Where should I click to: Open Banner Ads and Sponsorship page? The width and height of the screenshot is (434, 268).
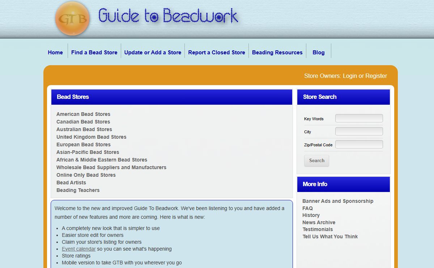point(338,201)
